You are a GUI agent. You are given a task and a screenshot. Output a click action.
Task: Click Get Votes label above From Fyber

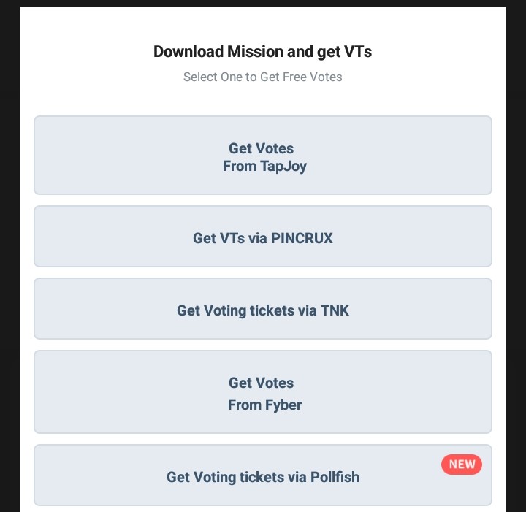[x=261, y=383]
